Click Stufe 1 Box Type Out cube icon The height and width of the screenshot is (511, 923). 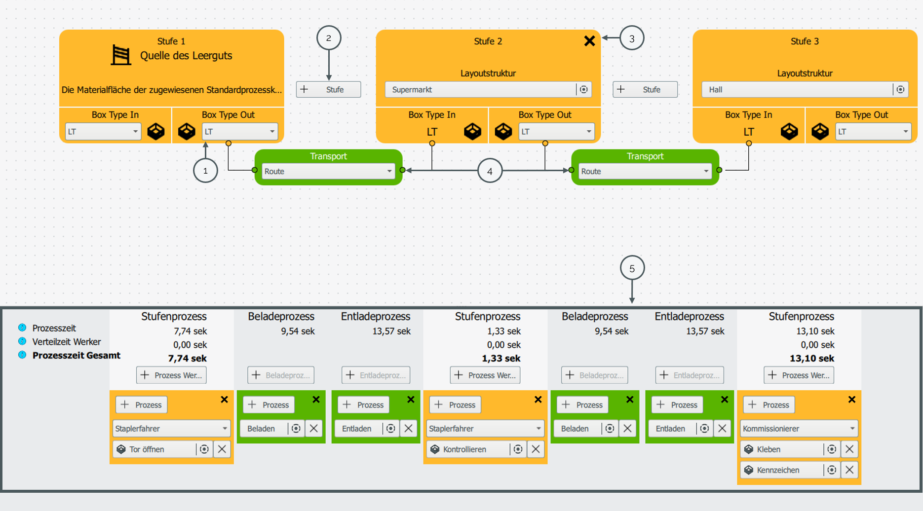[187, 131]
